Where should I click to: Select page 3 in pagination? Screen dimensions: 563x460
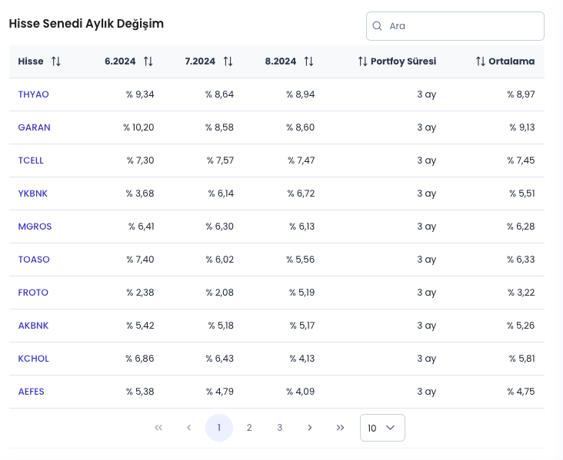click(x=280, y=428)
